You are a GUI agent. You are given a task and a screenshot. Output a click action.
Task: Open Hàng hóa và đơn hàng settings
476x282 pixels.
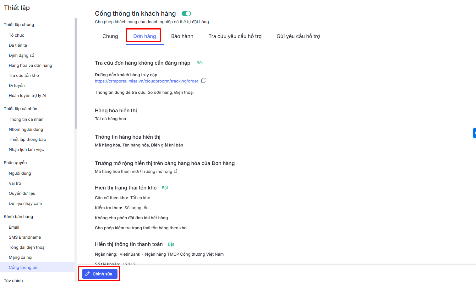point(30,65)
